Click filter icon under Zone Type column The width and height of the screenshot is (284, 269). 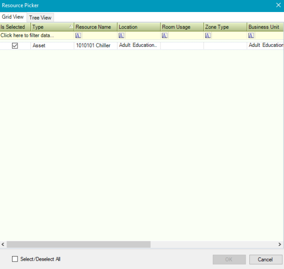point(208,36)
